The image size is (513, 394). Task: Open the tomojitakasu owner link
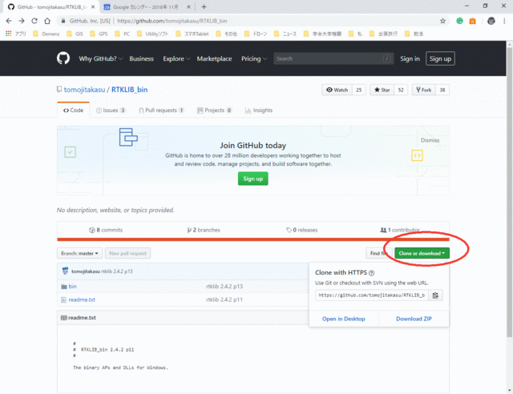click(x=84, y=90)
